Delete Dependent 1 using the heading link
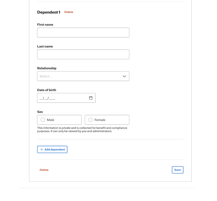Image resolution: width=217 pixels, height=201 pixels. click(69, 12)
